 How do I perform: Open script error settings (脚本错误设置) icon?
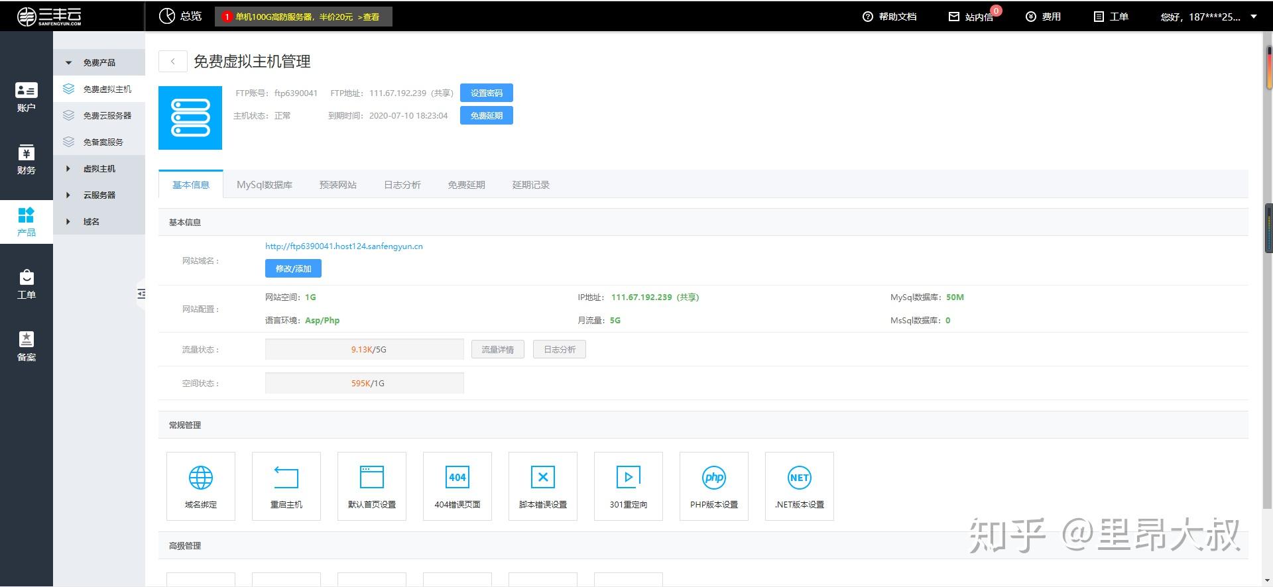(x=543, y=477)
